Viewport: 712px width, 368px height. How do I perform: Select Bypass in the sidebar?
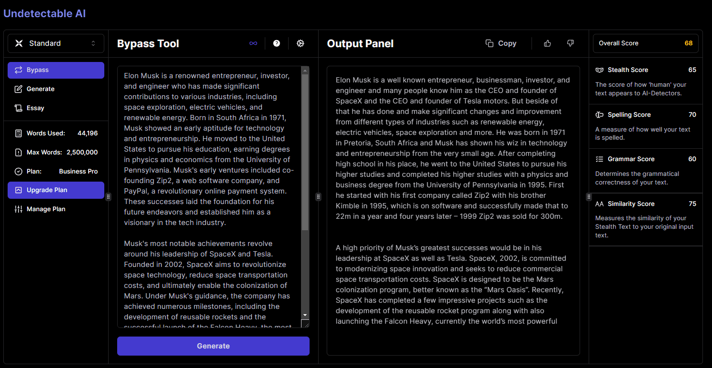point(56,70)
